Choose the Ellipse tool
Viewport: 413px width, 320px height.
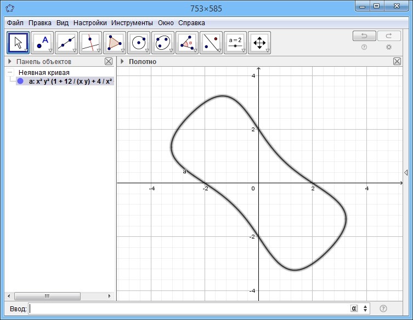click(162, 42)
